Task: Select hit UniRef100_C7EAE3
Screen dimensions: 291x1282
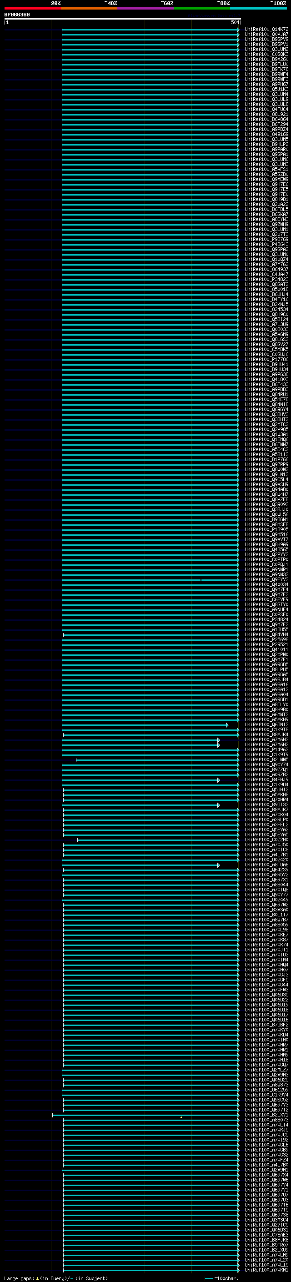Action: coord(266,1235)
